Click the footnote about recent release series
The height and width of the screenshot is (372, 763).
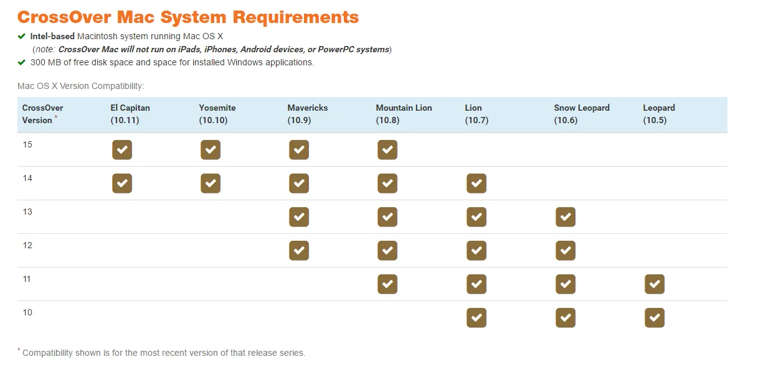(161, 352)
